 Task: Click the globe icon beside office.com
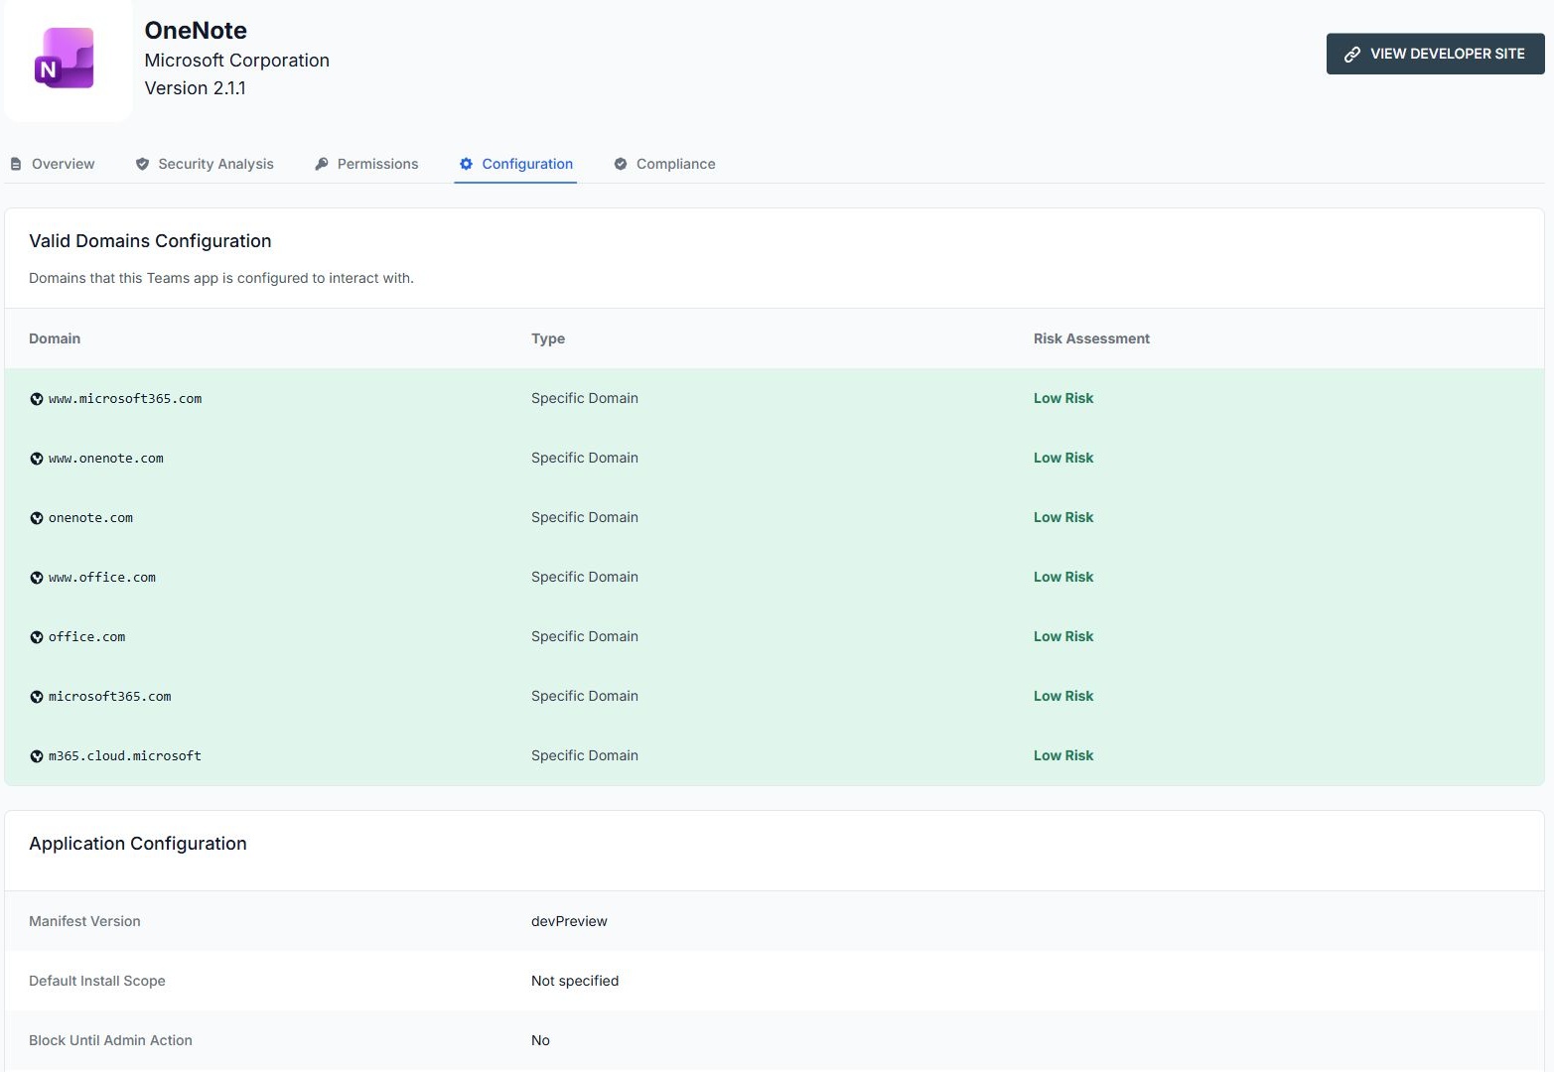click(37, 637)
